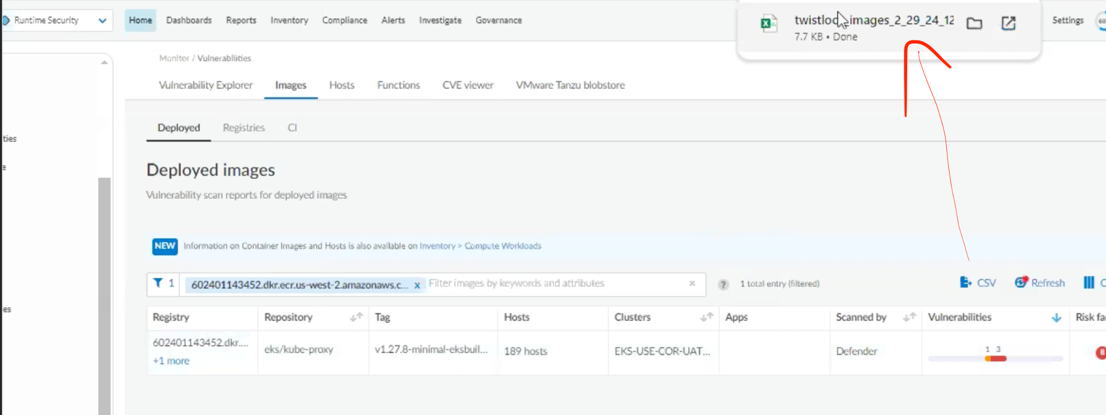Sort by Repository column
1106x415 pixels.
pyautogui.click(x=356, y=317)
